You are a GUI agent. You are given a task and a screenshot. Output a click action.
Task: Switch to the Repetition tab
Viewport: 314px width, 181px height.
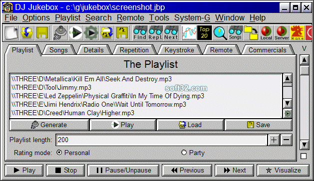pos(134,50)
